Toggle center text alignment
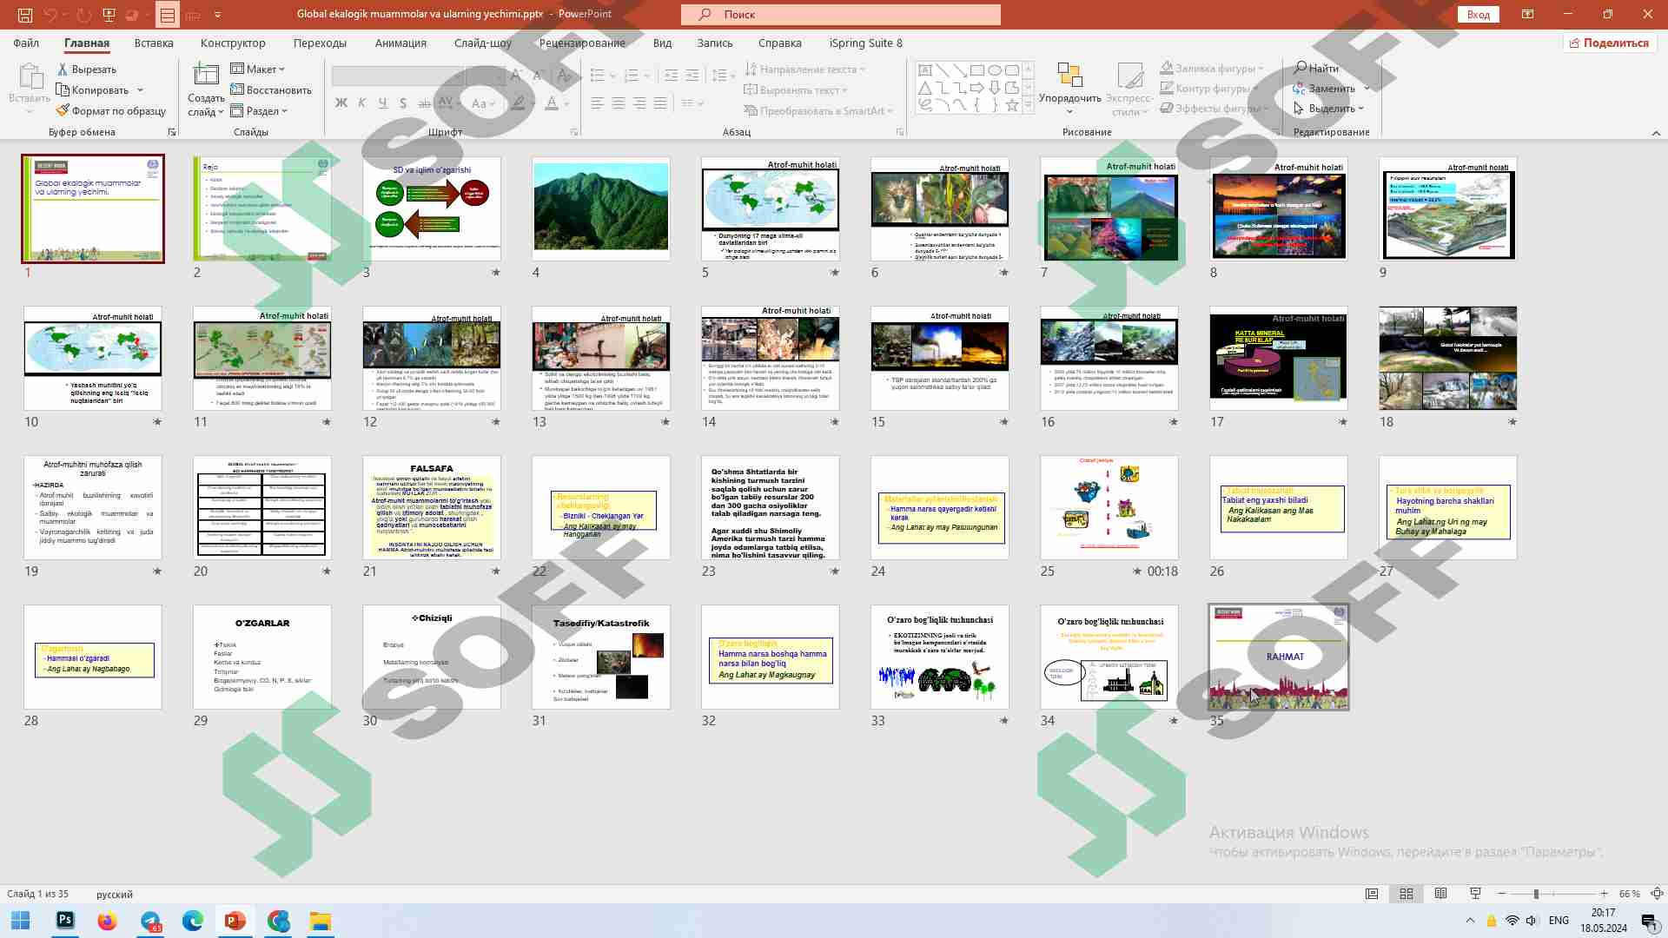Image resolution: width=1668 pixels, height=938 pixels. point(619,103)
